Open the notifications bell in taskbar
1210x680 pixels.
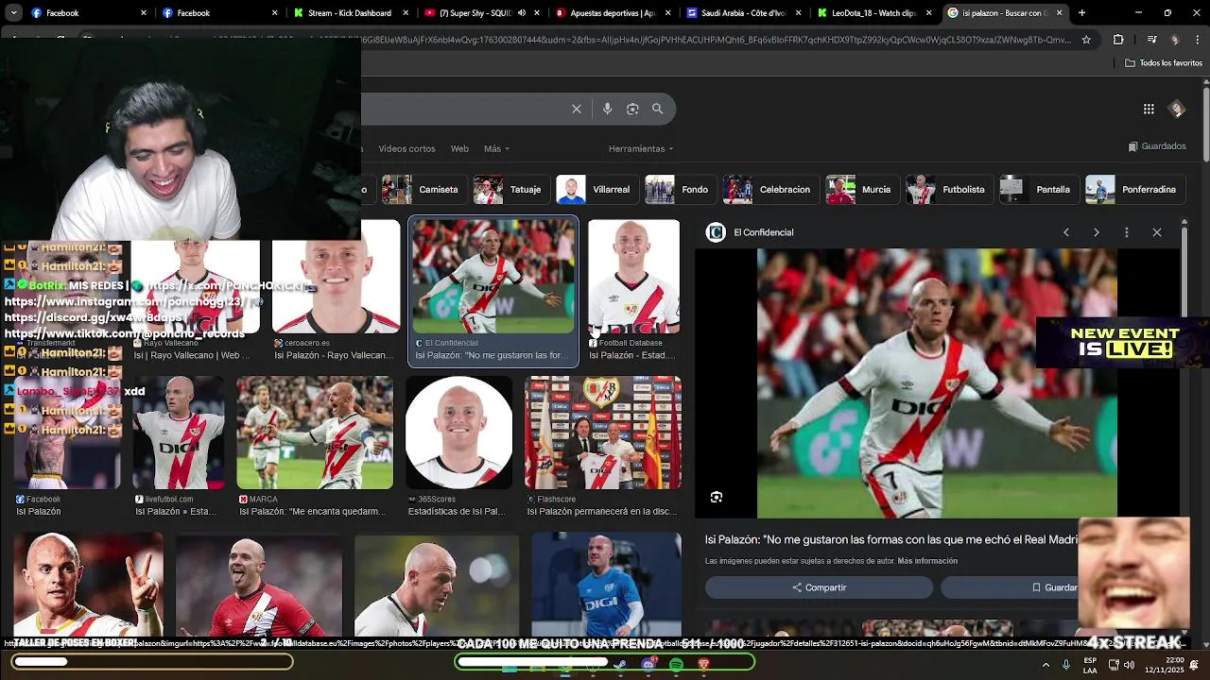coord(1194,665)
